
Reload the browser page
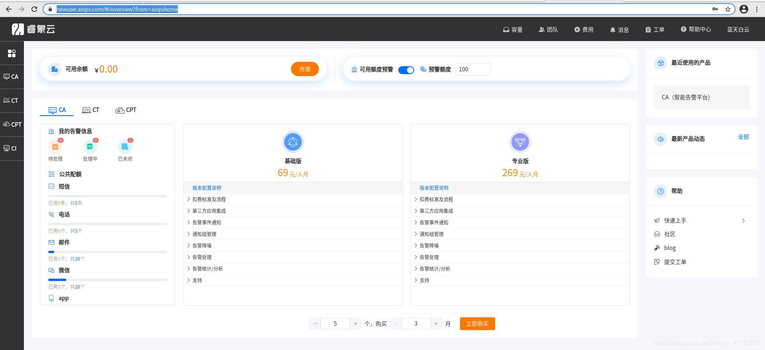[34, 9]
